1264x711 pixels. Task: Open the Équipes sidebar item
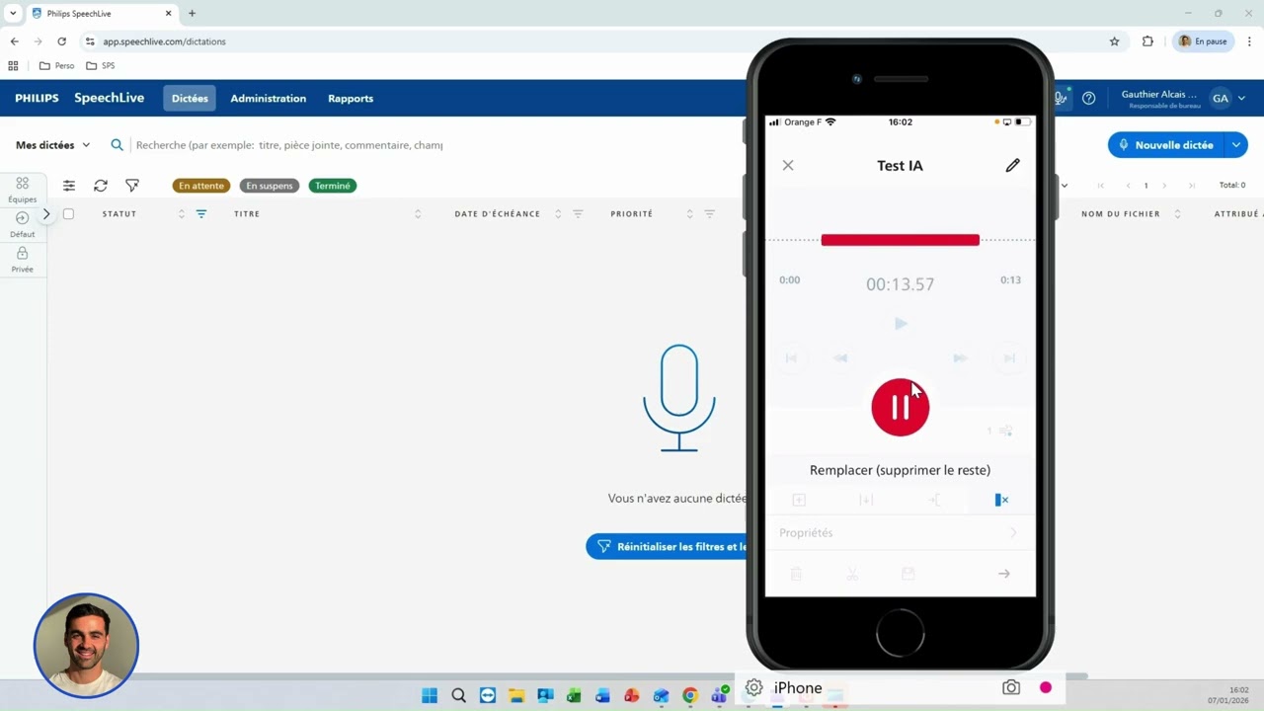pyautogui.click(x=22, y=190)
